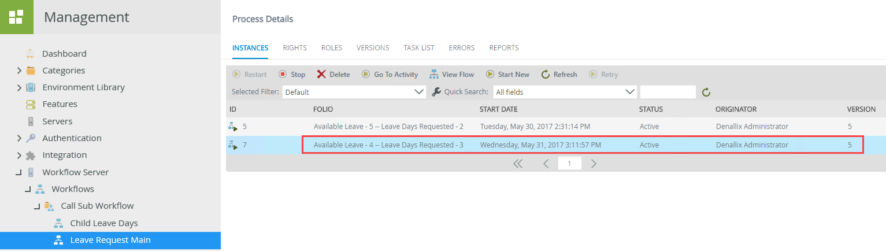This screenshot has height=251, width=886.
Task: Open View Flow for the instance
Action: 451,75
